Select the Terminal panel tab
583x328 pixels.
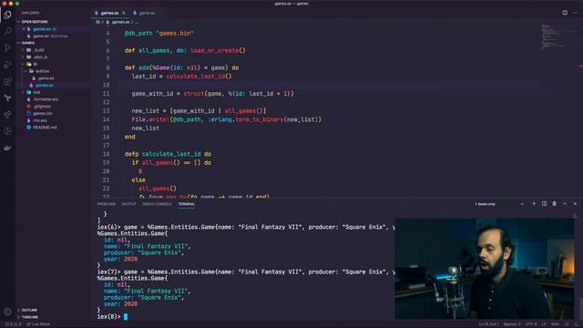186,204
